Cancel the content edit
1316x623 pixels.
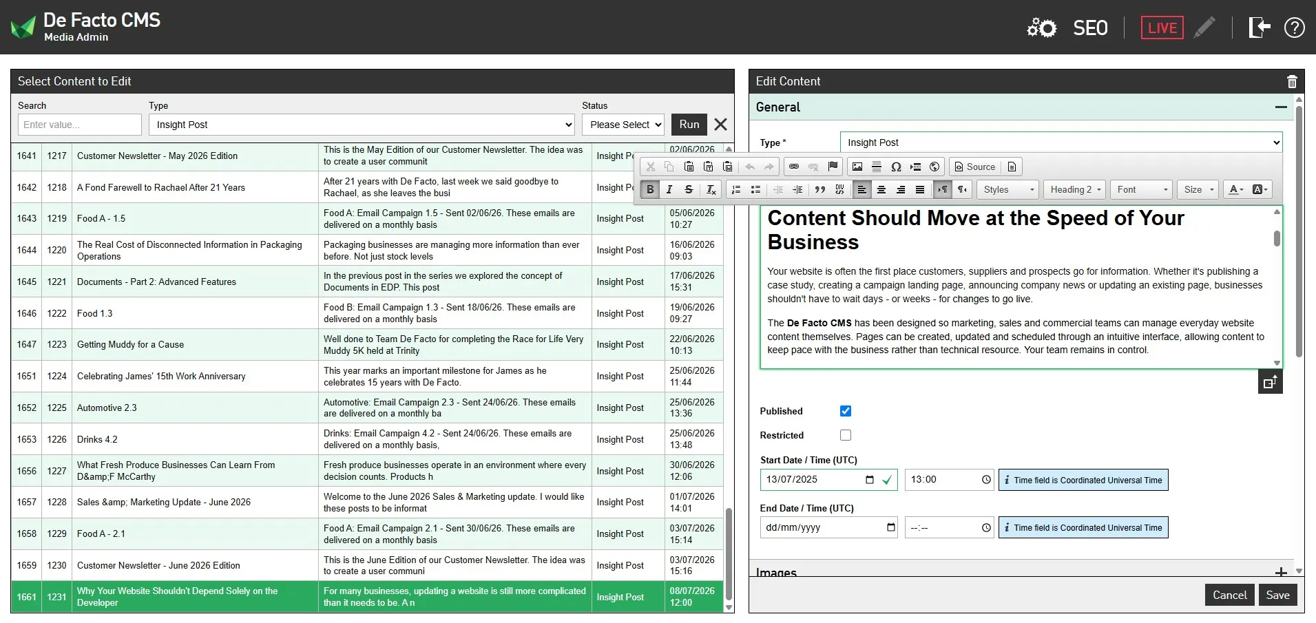pyautogui.click(x=1229, y=595)
